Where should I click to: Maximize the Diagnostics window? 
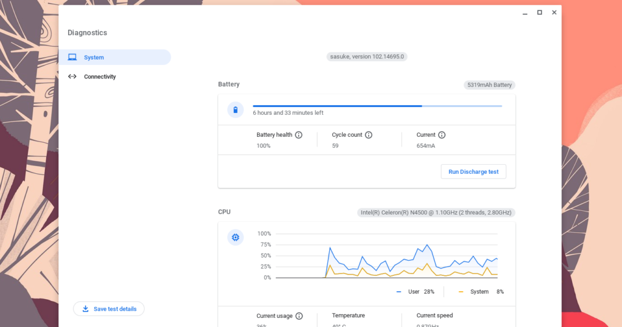(x=539, y=13)
